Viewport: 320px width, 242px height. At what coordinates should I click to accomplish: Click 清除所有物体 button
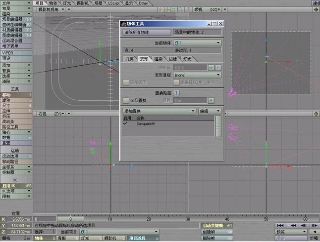click(147, 32)
